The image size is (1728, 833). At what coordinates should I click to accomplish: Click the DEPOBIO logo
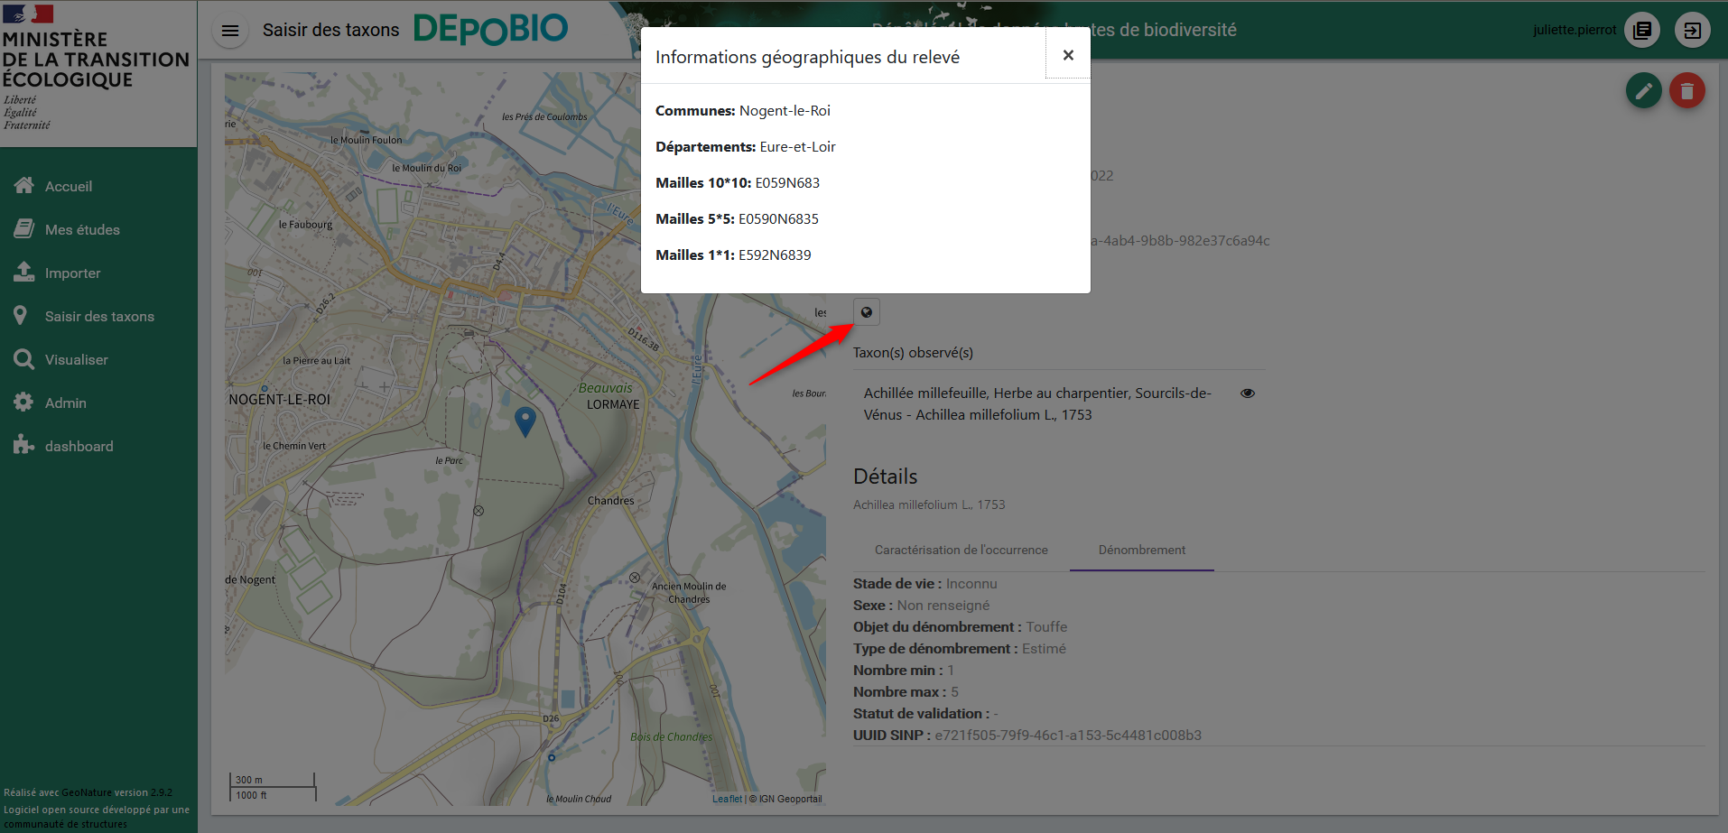point(491,30)
